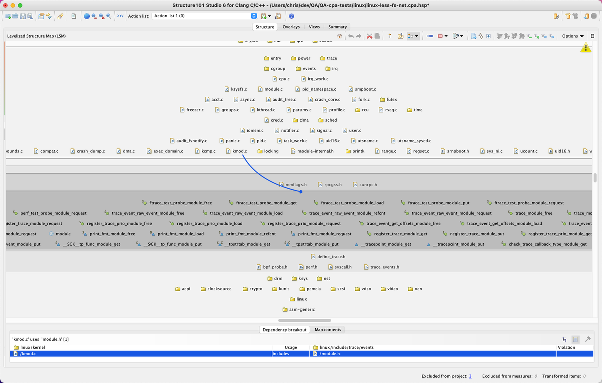Click the red scissors cut icon
Screen dimensions: 602x383
(369, 36)
